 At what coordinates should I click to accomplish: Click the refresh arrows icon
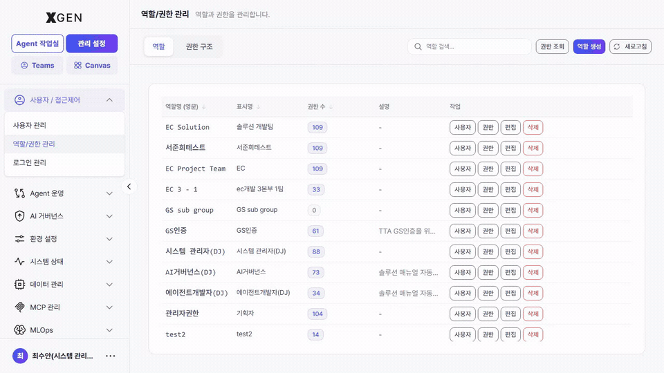point(617,46)
